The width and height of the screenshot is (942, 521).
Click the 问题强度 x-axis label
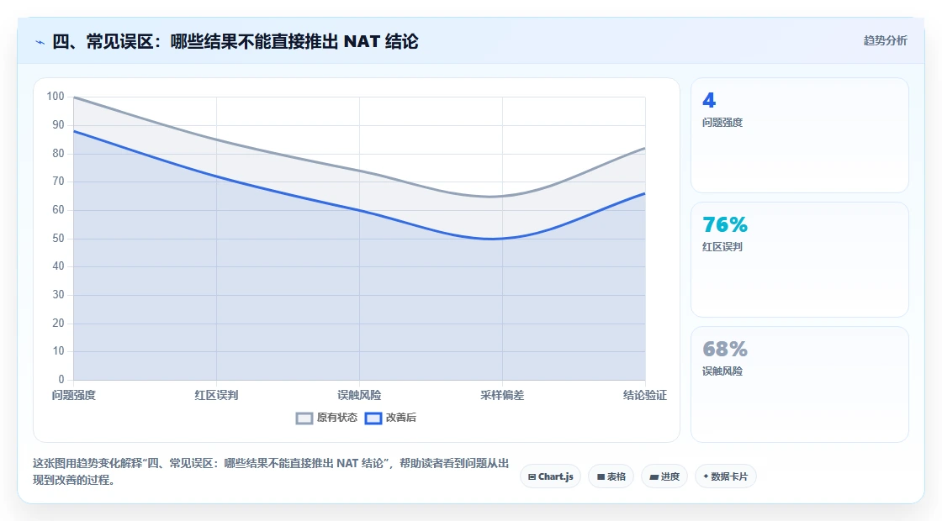click(x=74, y=395)
